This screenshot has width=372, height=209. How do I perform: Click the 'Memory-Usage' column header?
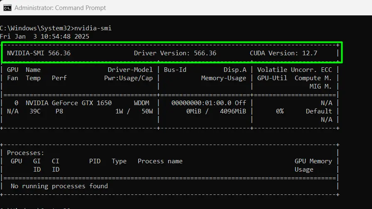(223, 78)
